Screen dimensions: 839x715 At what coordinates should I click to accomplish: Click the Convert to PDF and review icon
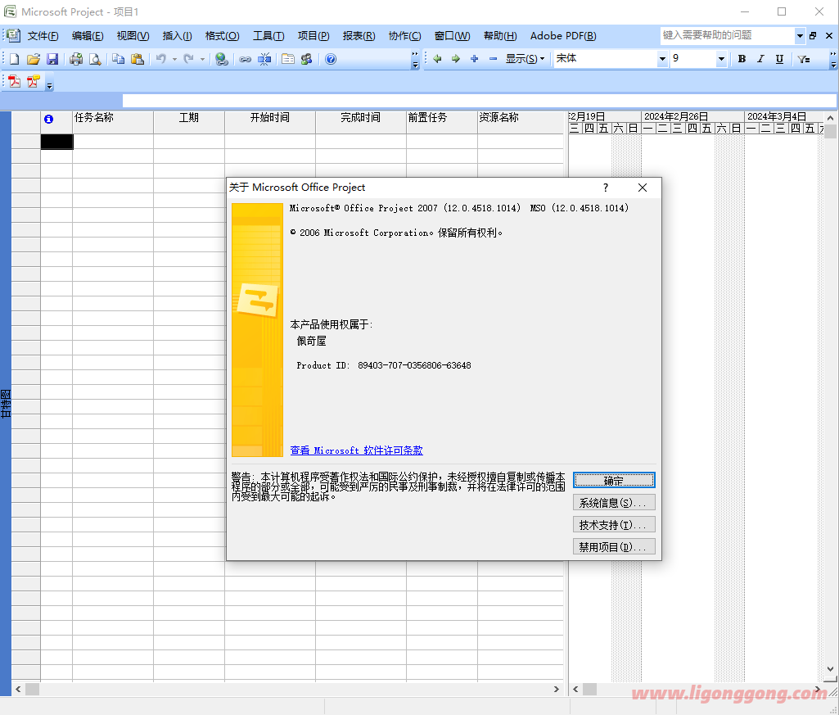(34, 81)
